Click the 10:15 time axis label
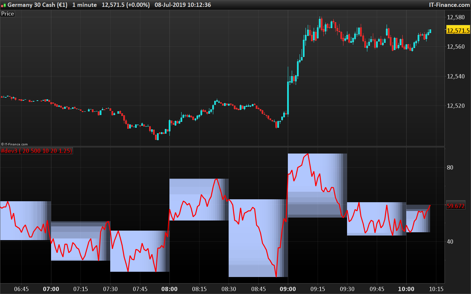The height and width of the screenshot is (294, 471). tap(436, 289)
